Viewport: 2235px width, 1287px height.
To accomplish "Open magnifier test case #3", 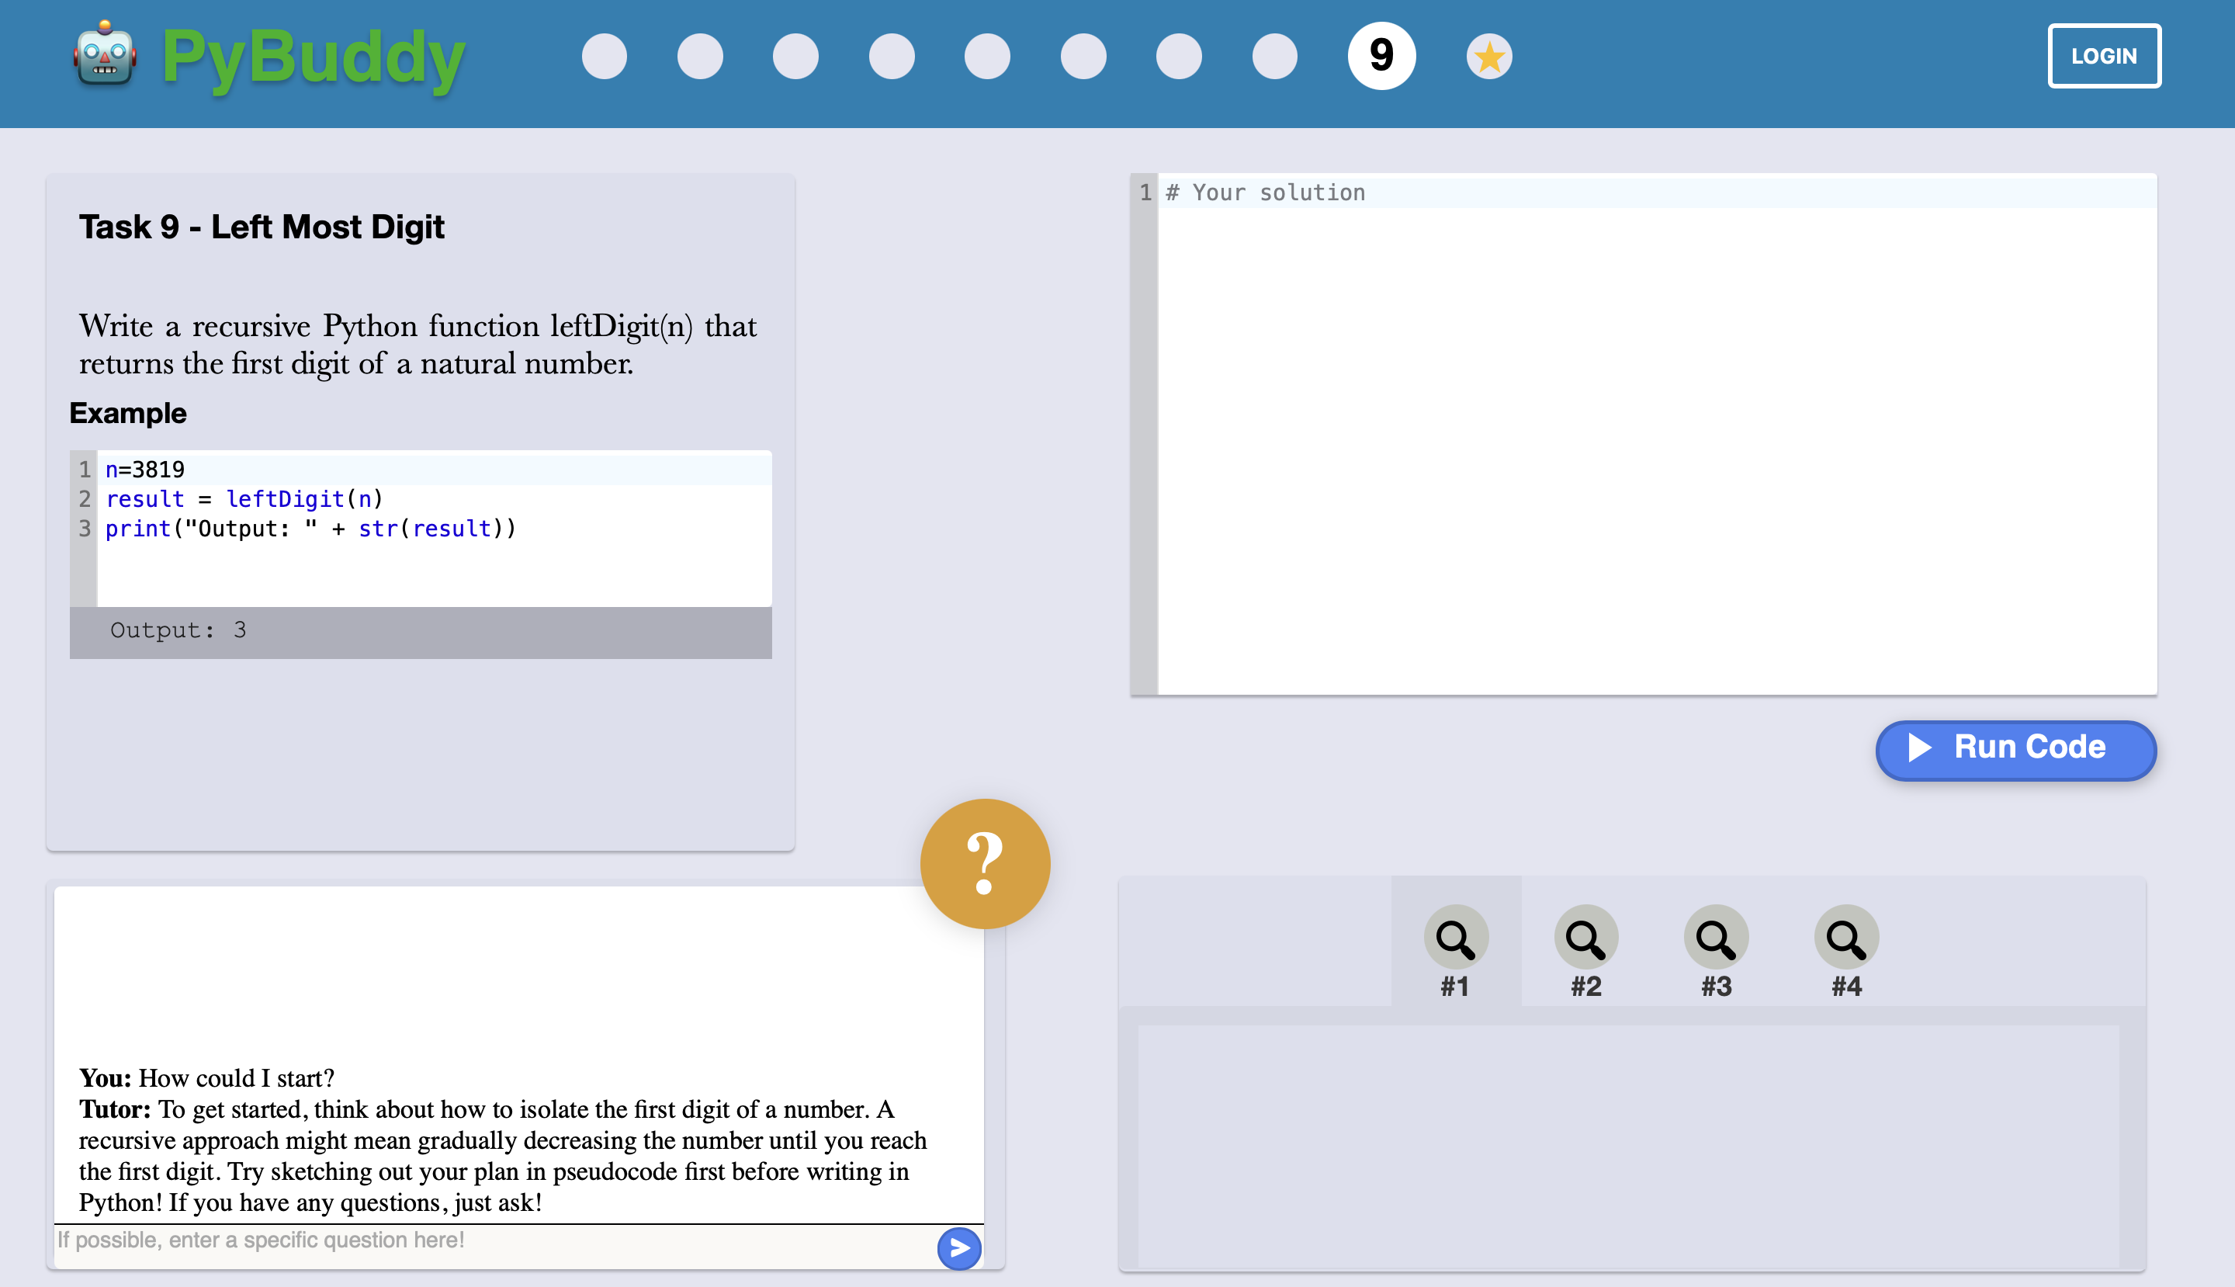I will [1715, 938].
